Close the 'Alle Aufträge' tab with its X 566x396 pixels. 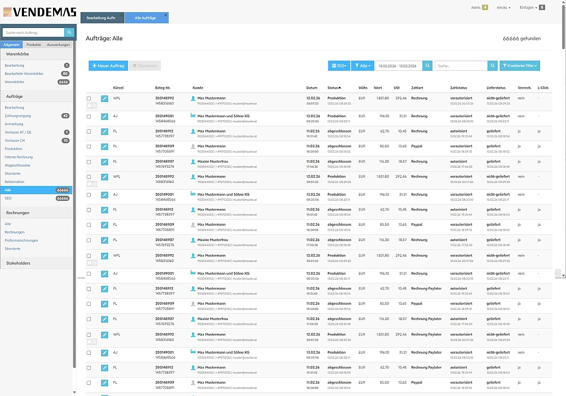click(x=165, y=15)
